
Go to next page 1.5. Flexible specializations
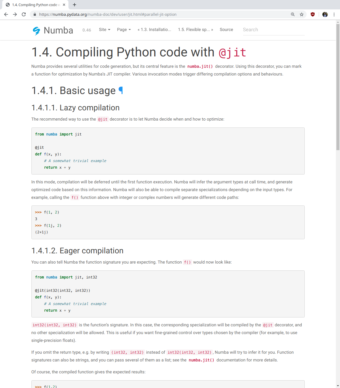click(195, 30)
